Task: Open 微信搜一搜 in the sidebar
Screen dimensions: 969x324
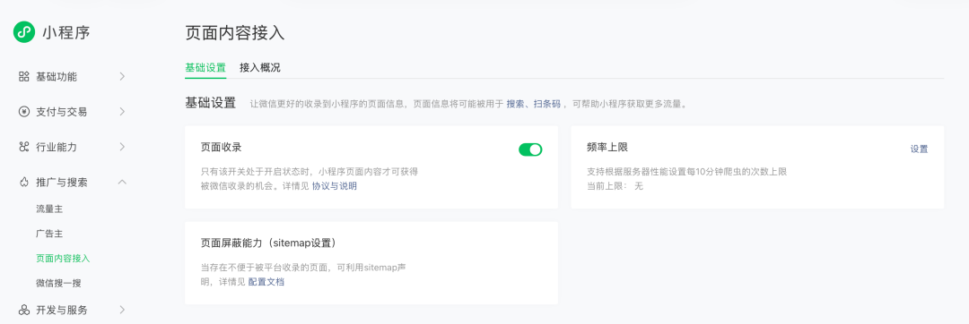Action: click(x=58, y=284)
